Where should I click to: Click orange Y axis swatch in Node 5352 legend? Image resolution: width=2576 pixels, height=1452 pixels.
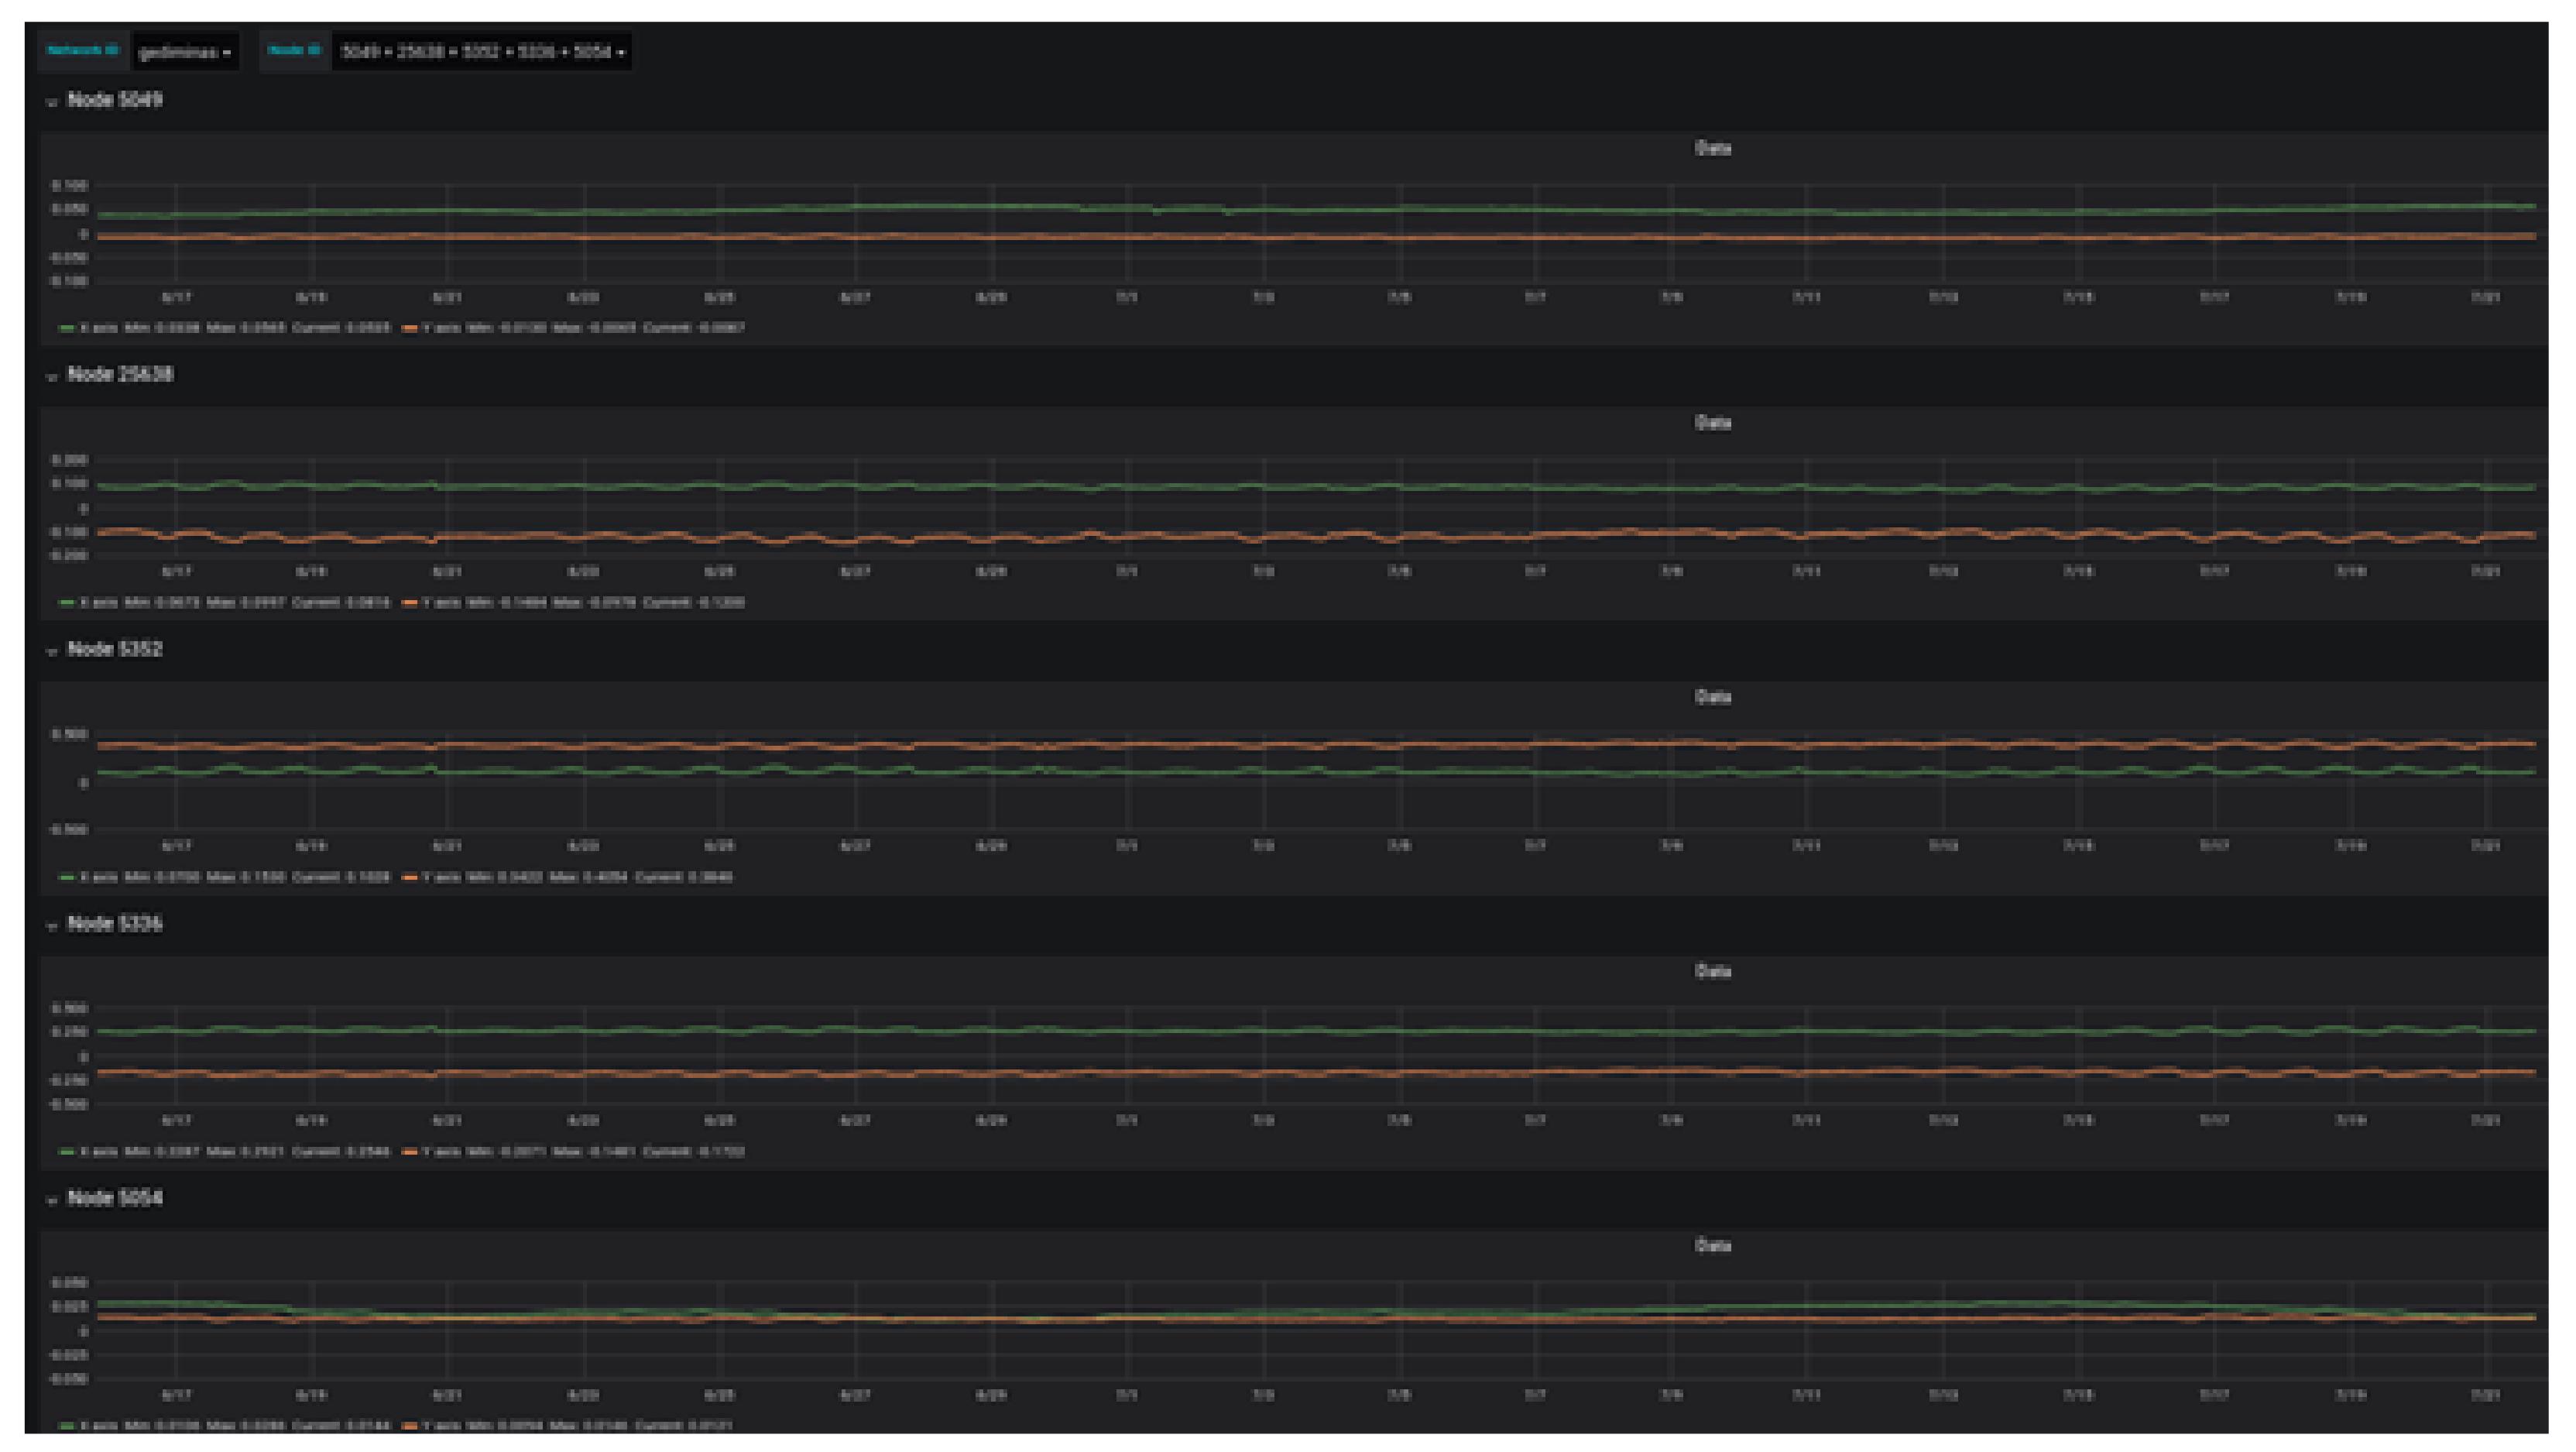[x=409, y=877]
